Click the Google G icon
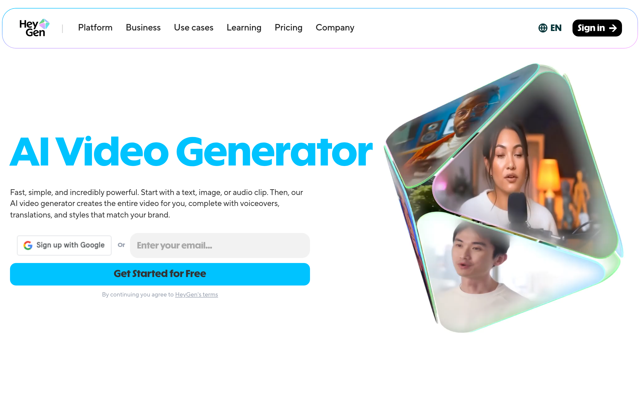The image size is (640, 400). pyautogui.click(x=28, y=245)
